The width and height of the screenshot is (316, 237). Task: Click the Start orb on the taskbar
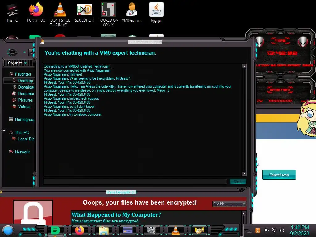(x=8, y=230)
